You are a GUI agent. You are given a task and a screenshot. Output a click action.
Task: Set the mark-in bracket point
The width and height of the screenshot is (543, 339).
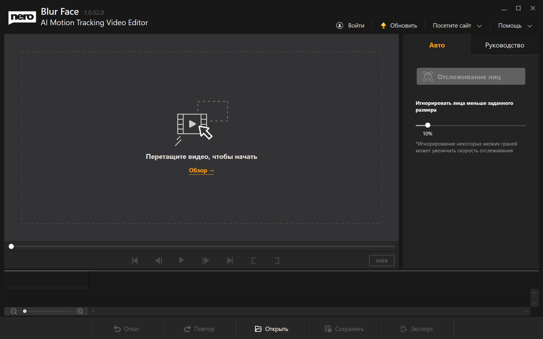pyautogui.click(x=253, y=260)
